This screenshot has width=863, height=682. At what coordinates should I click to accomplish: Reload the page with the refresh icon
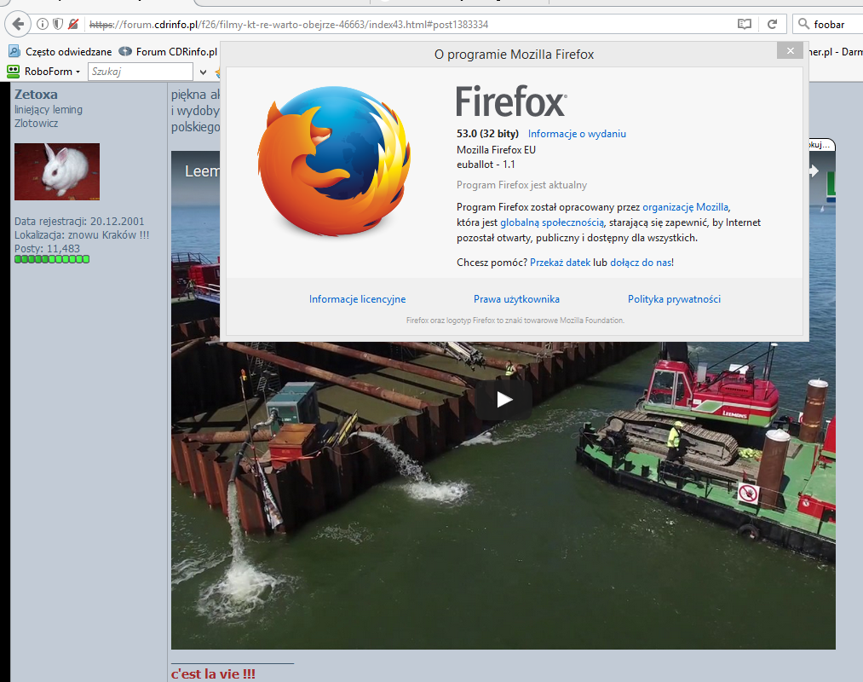(x=772, y=24)
